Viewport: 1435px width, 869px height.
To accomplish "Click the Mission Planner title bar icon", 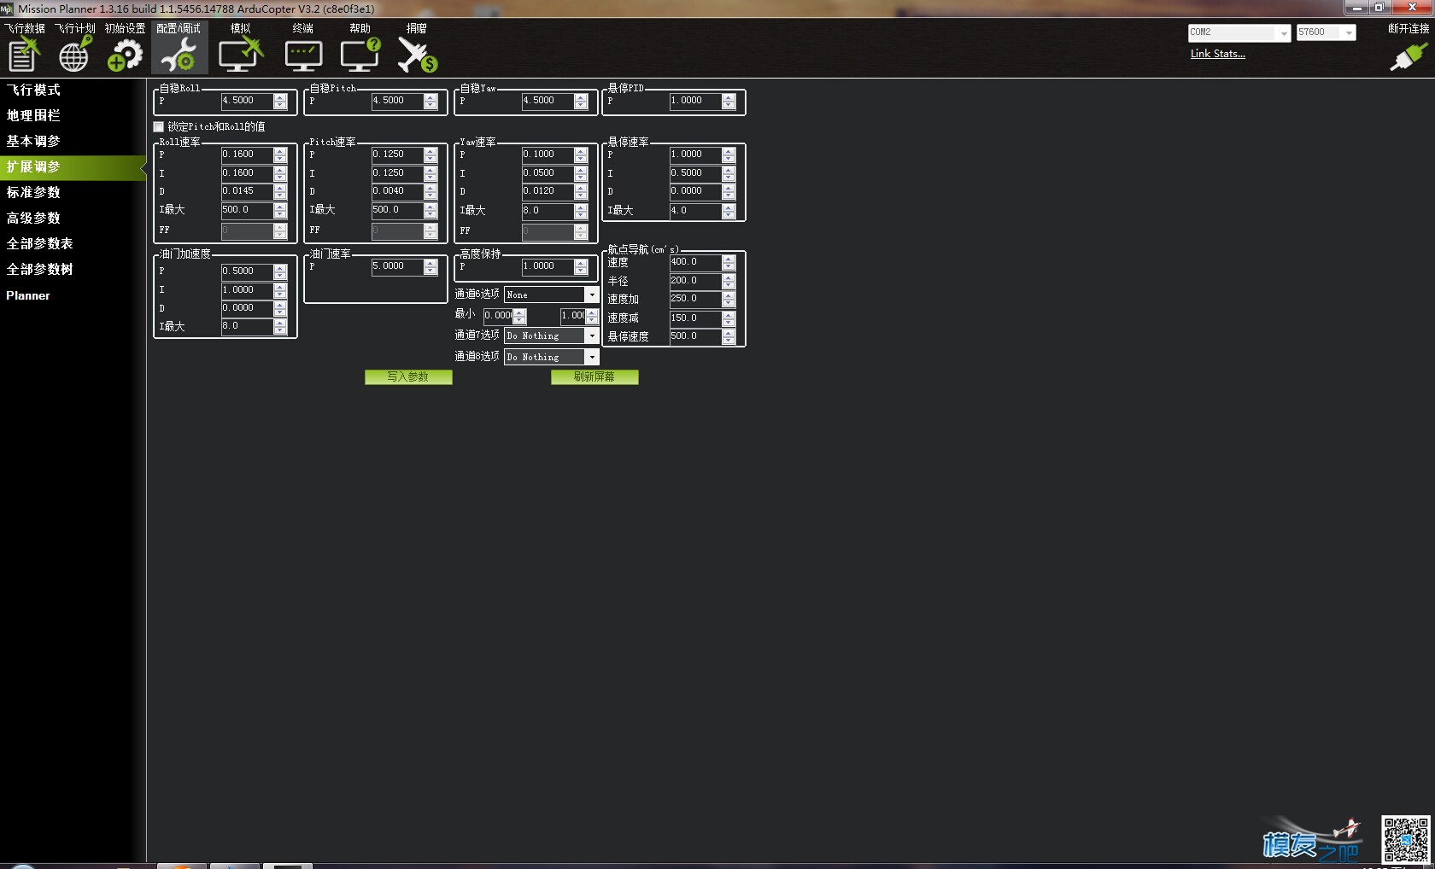I will [x=7, y=9].
